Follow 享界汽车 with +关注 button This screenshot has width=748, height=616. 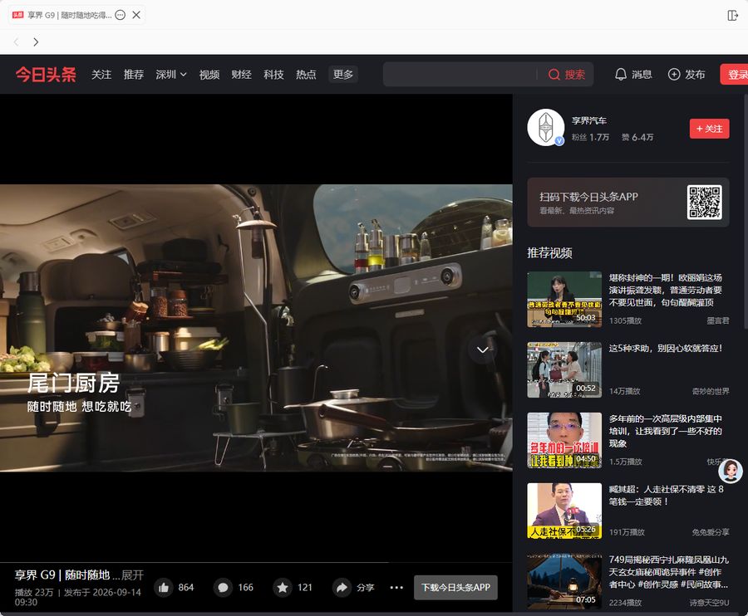tap(710, 129)
